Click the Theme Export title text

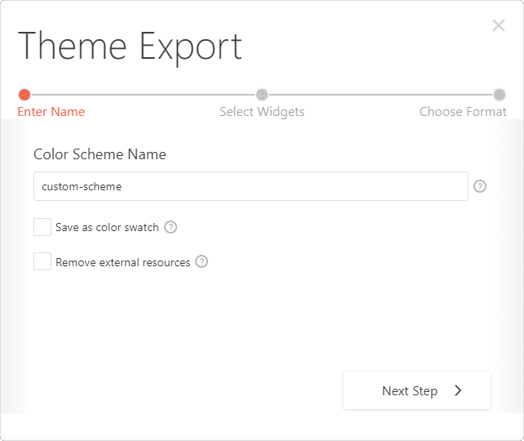coord(130,47)
